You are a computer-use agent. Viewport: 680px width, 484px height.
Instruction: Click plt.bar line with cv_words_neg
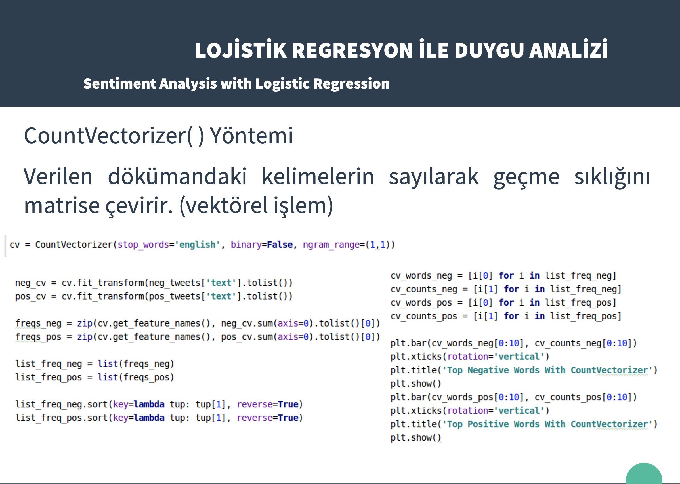pyautogui.click(x=513, y=343)
